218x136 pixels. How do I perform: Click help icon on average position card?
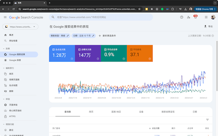point(150,59)
